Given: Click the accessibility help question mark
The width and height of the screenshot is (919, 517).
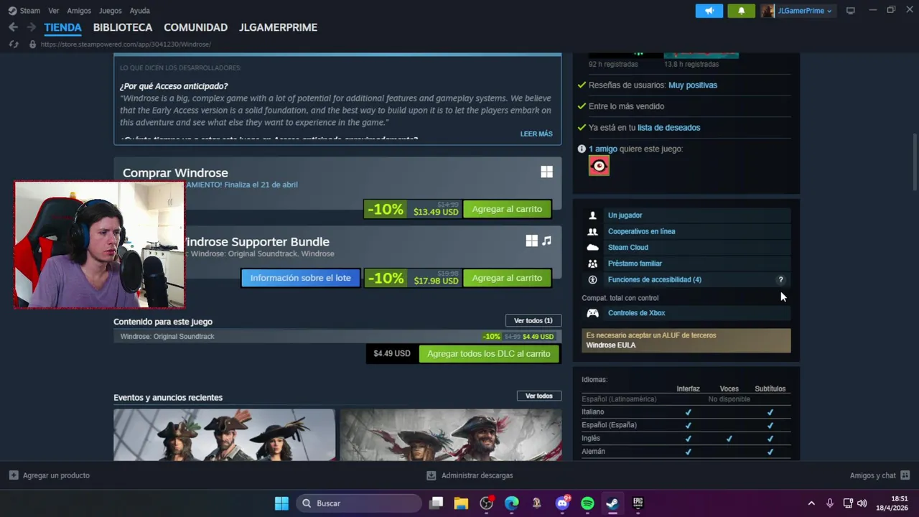Looking at the screenshot, I should click(x=780, y=280).
